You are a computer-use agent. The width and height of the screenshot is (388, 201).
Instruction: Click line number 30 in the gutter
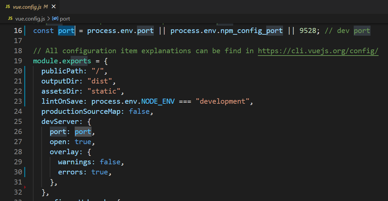pyautogui.click(x=18, y=172)
